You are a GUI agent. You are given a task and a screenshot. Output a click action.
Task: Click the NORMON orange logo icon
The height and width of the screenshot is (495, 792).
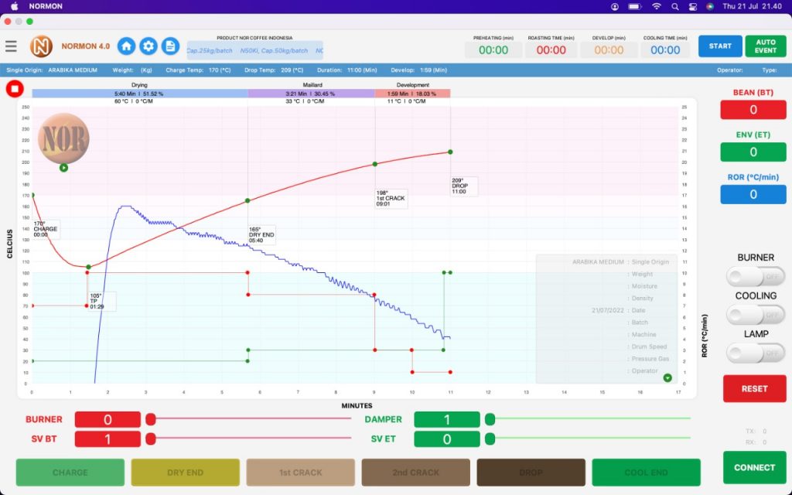(x=41, y=46)
